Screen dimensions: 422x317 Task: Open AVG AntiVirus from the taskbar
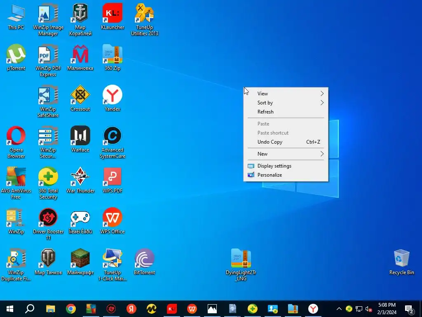[x=91, y=309]
